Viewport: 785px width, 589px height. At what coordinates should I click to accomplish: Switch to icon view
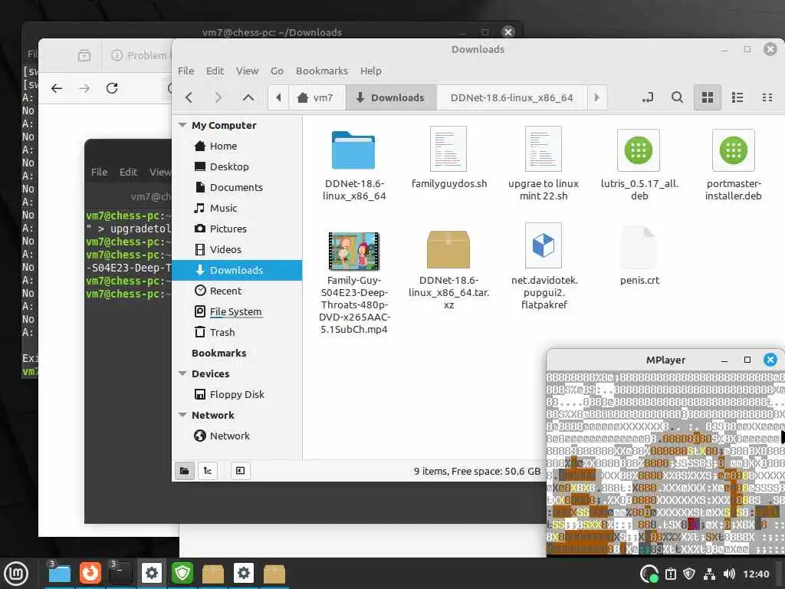708,97
